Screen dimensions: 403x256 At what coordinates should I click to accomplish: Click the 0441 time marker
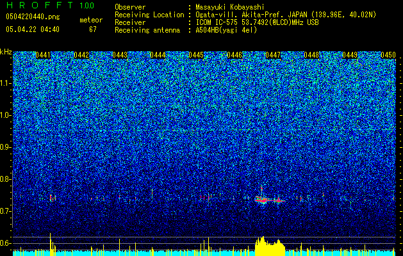43,55
